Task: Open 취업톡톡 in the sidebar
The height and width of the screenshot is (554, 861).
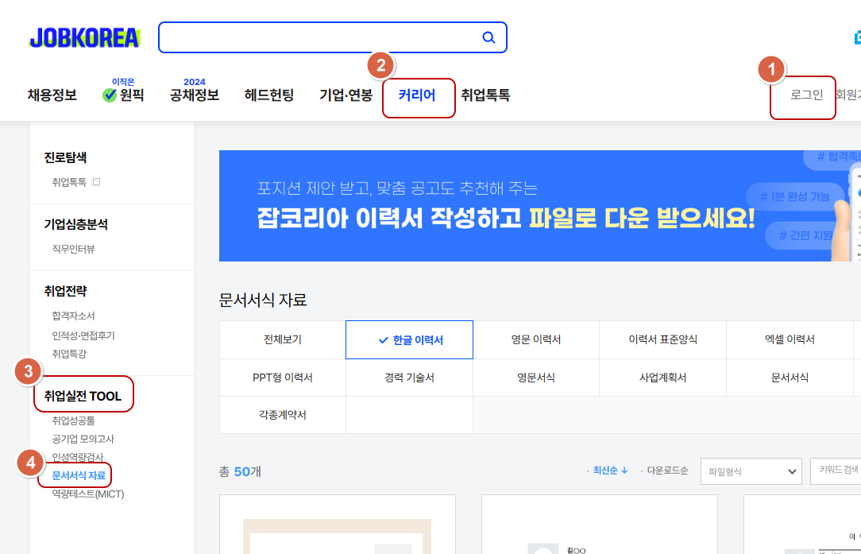Action: (69, 182)
